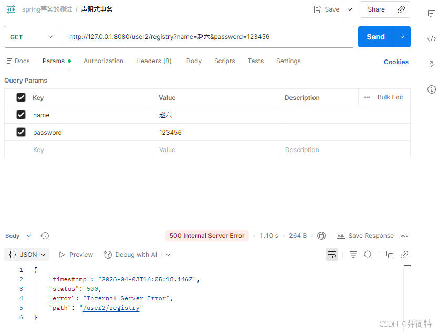Toggle the select-all params checkbox
Screen dimensions: 438x332
coord(21,97)
